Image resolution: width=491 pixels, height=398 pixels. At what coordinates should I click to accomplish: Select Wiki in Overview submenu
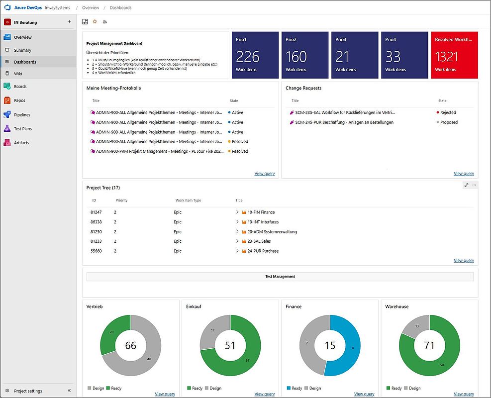click(18, 74)
